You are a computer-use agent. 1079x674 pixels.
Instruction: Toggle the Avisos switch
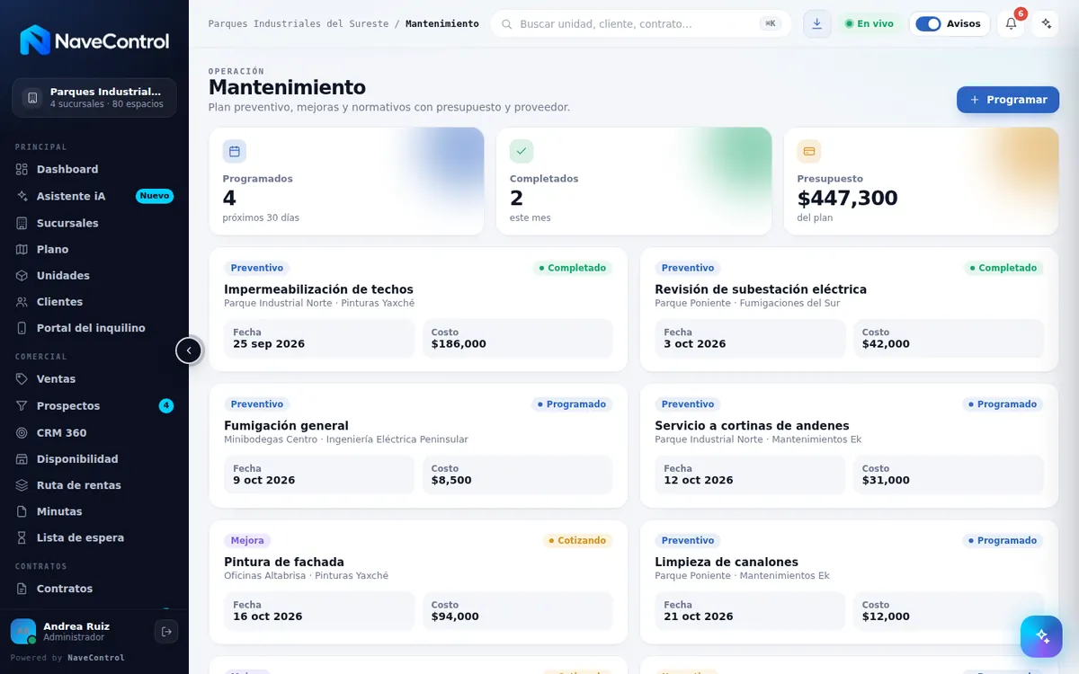point(928,23)
